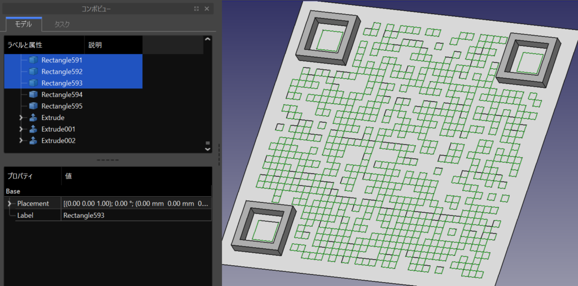
Task: Click the 説明 column header
Action: 113,45
